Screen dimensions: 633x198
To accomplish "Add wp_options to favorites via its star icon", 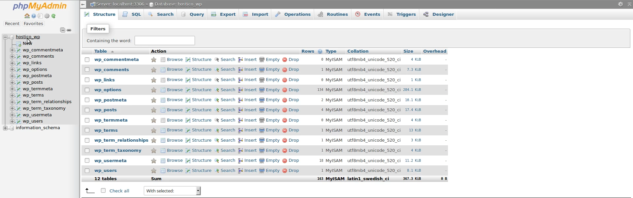I will [154, 90].
